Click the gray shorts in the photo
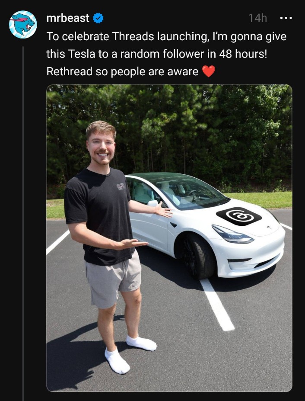This screenshot has width=305, height=401. [113, 279]
